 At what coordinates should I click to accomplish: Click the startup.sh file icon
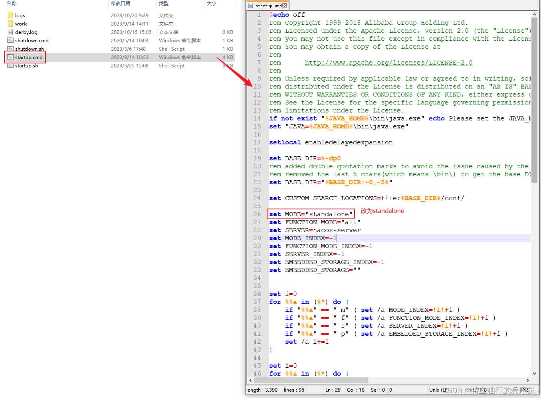[x=10, y=65]
